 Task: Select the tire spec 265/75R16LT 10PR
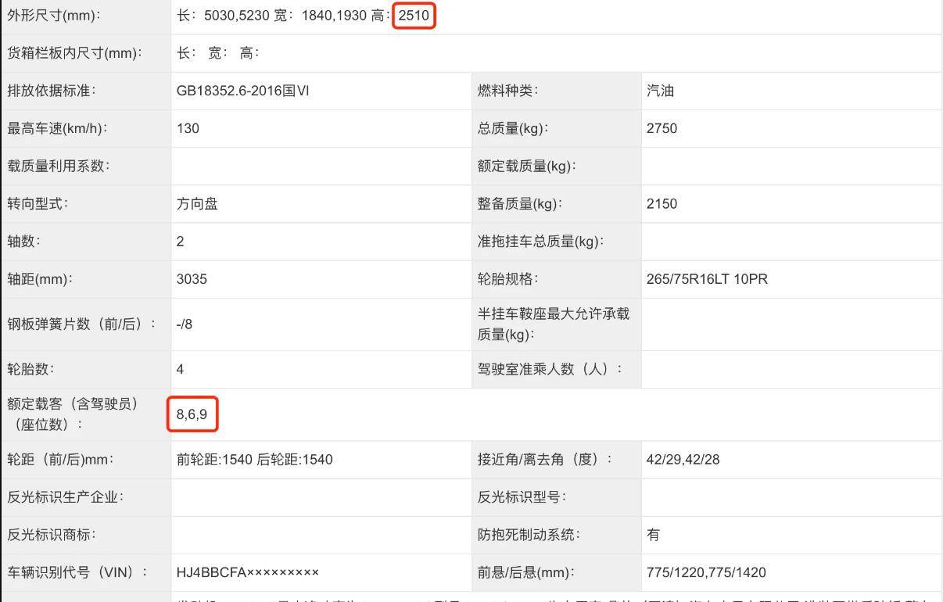tap(706, 278)
